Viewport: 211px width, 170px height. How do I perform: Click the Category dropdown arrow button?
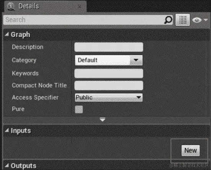(x=136, y=60)
